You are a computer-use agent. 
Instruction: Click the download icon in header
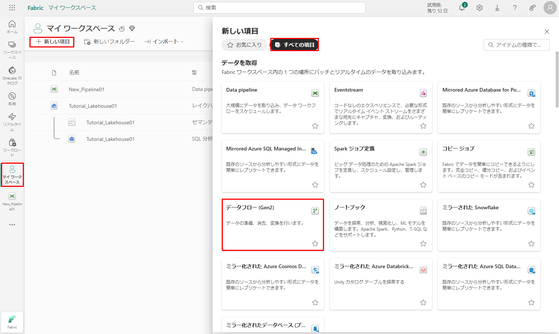(x=497, y=8)
